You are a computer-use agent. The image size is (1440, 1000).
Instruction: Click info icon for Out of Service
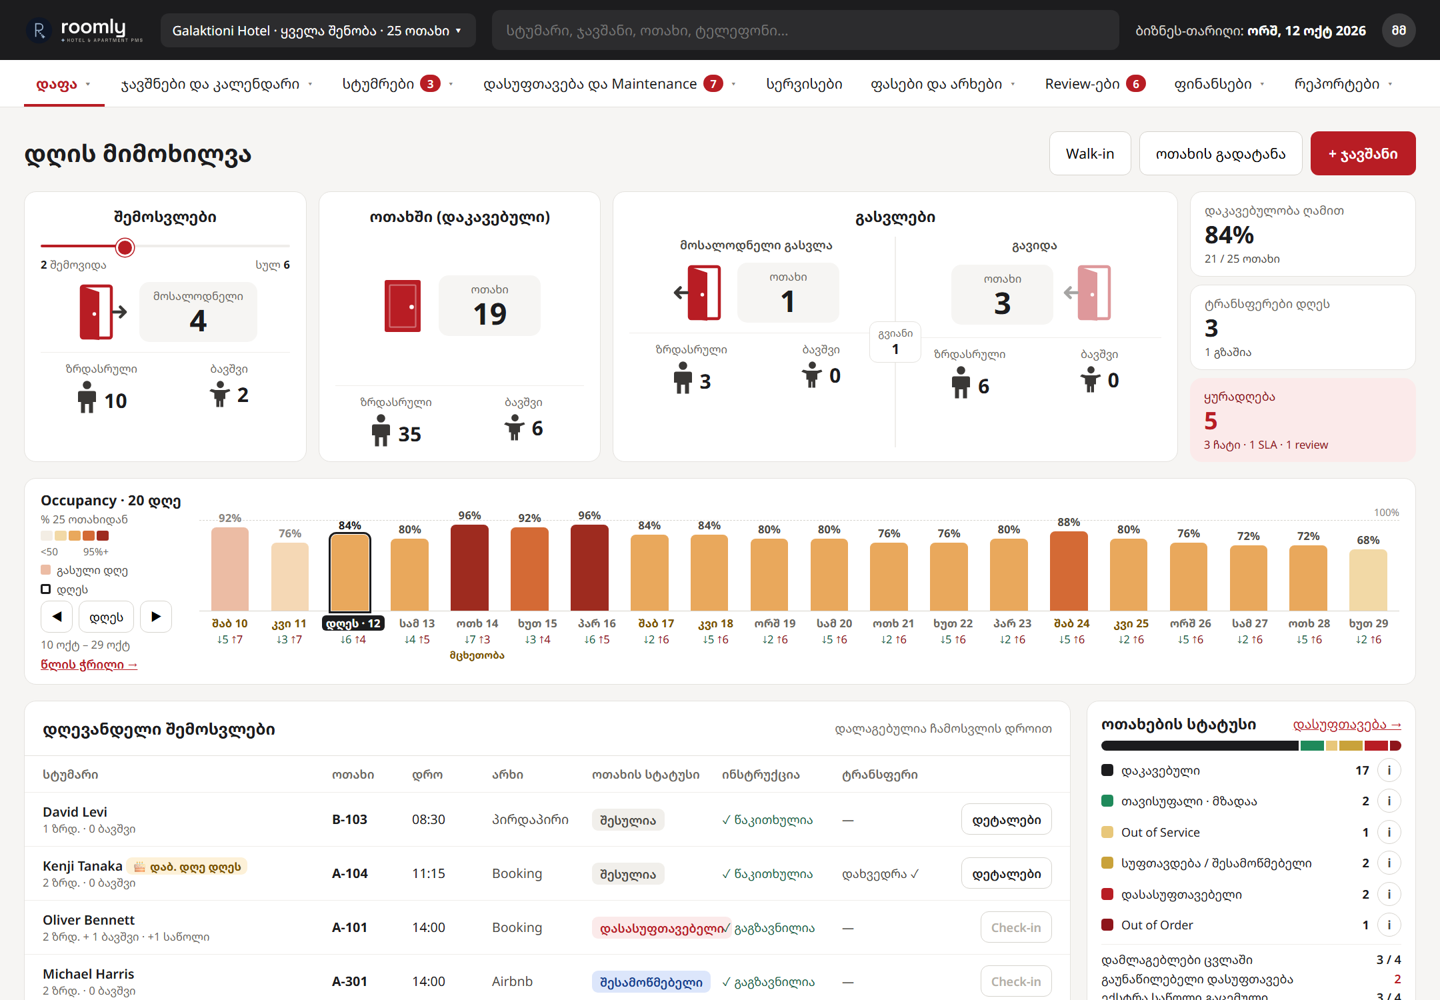(1389, 832)
